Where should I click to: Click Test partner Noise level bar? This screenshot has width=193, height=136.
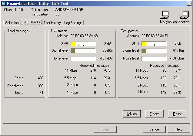tap(154, 58)
